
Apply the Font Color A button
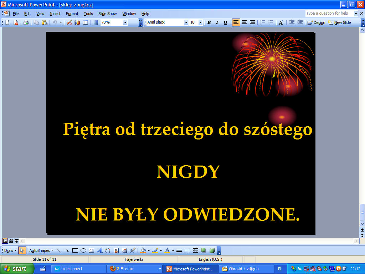tap(167, 250)
